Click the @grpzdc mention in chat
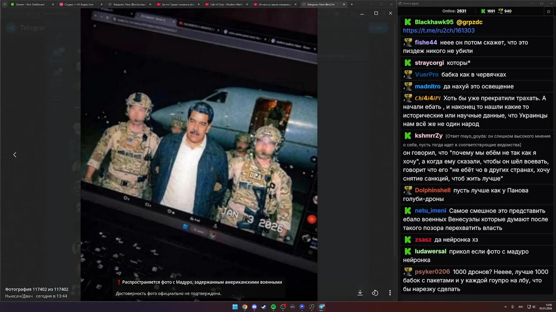Screen dimensions: 556x312 tap(470, 22)
